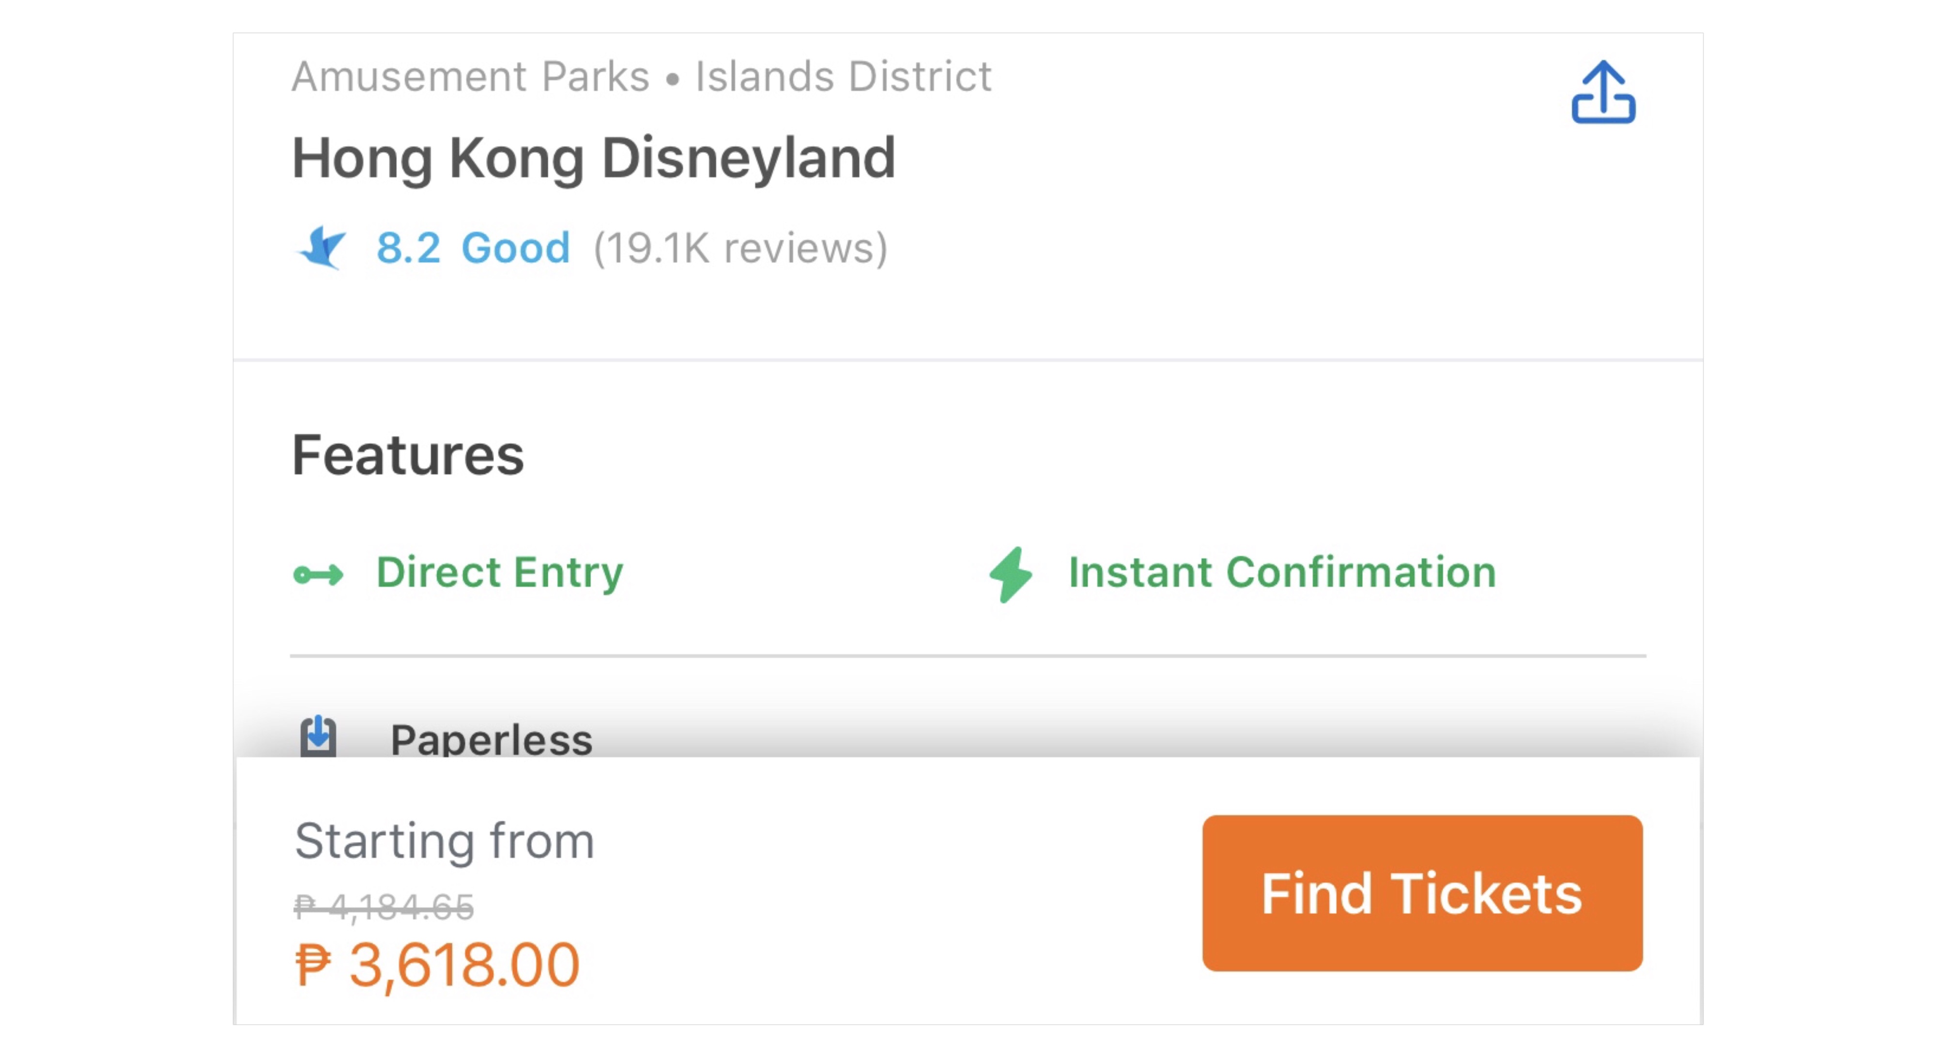The height and width of the screenshot is (1056, 1937).
Task: Click the Find Tickets button
Action: tap(1421, 893)
